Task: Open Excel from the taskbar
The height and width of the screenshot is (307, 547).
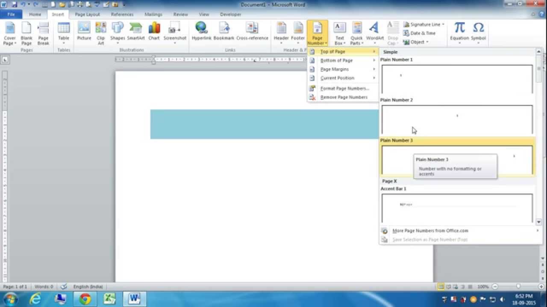Action: [x=110, y=299]
